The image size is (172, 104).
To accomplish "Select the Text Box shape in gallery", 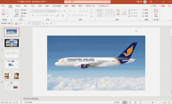I will [x=98, y=10].
